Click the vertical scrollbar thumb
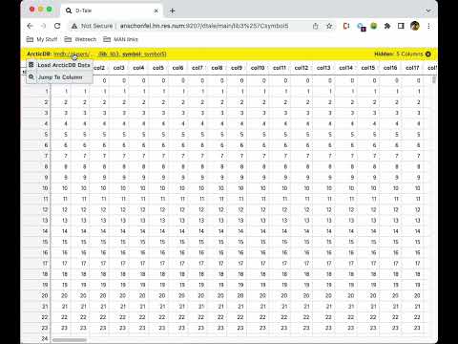The width and height of the screenshot is (458, 344). [x=434, y=79]
